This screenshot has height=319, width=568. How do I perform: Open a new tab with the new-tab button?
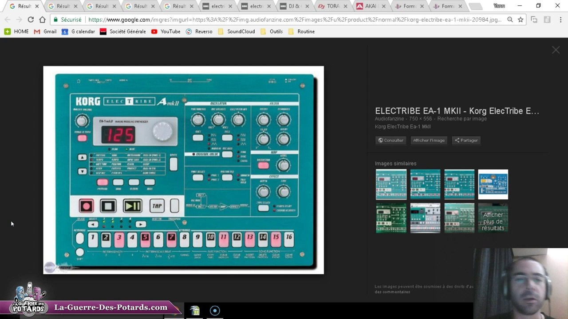pyautogui.click(x=475, y=6)
